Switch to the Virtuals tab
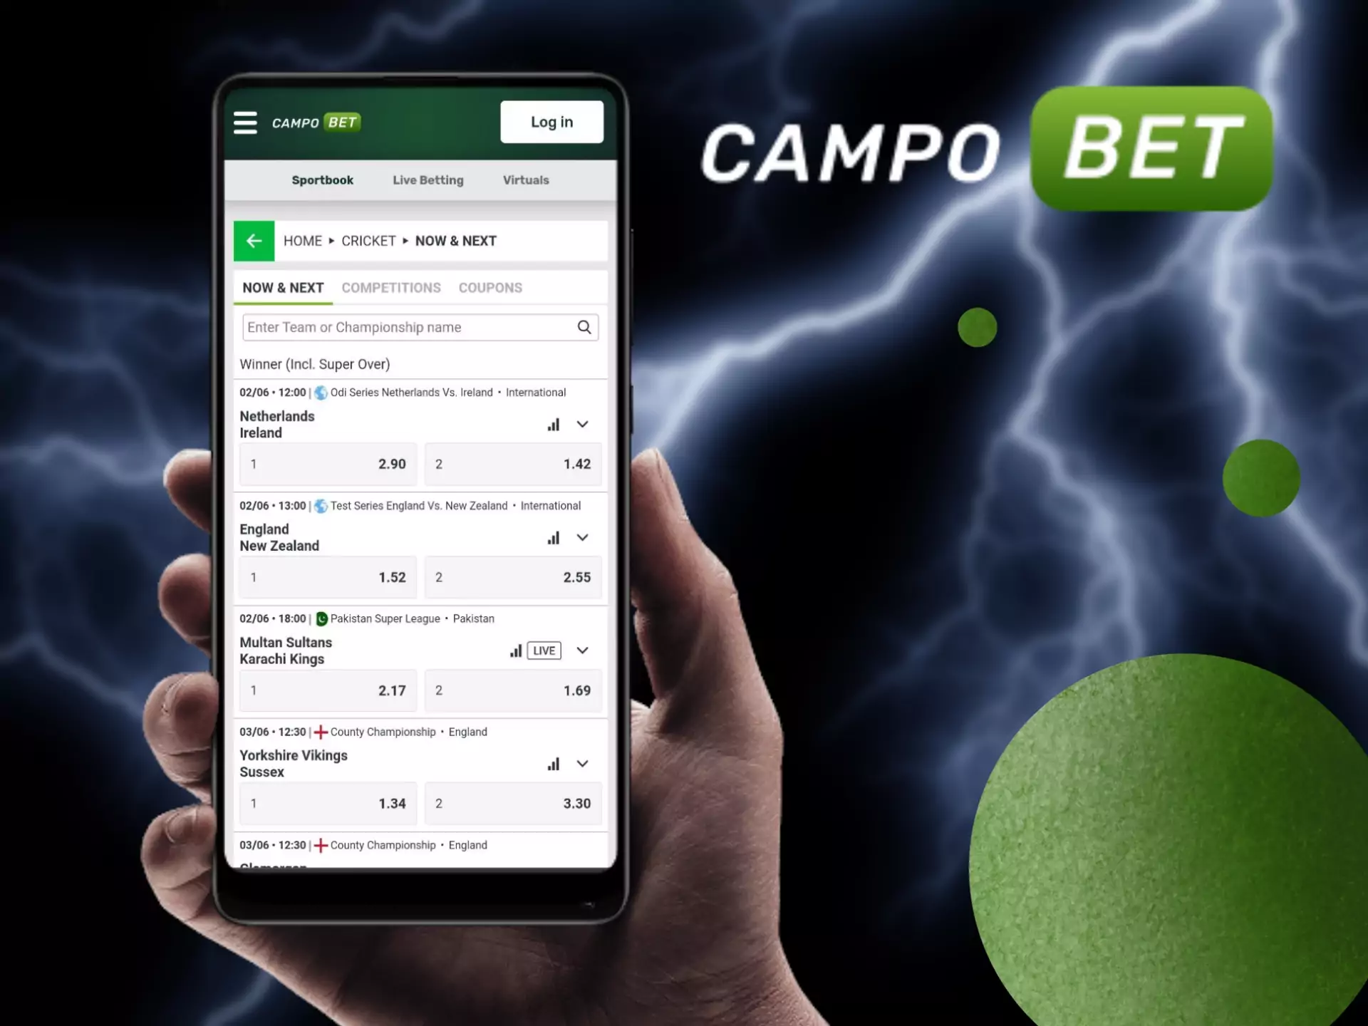1368x1026 pixels. point(524,180)
